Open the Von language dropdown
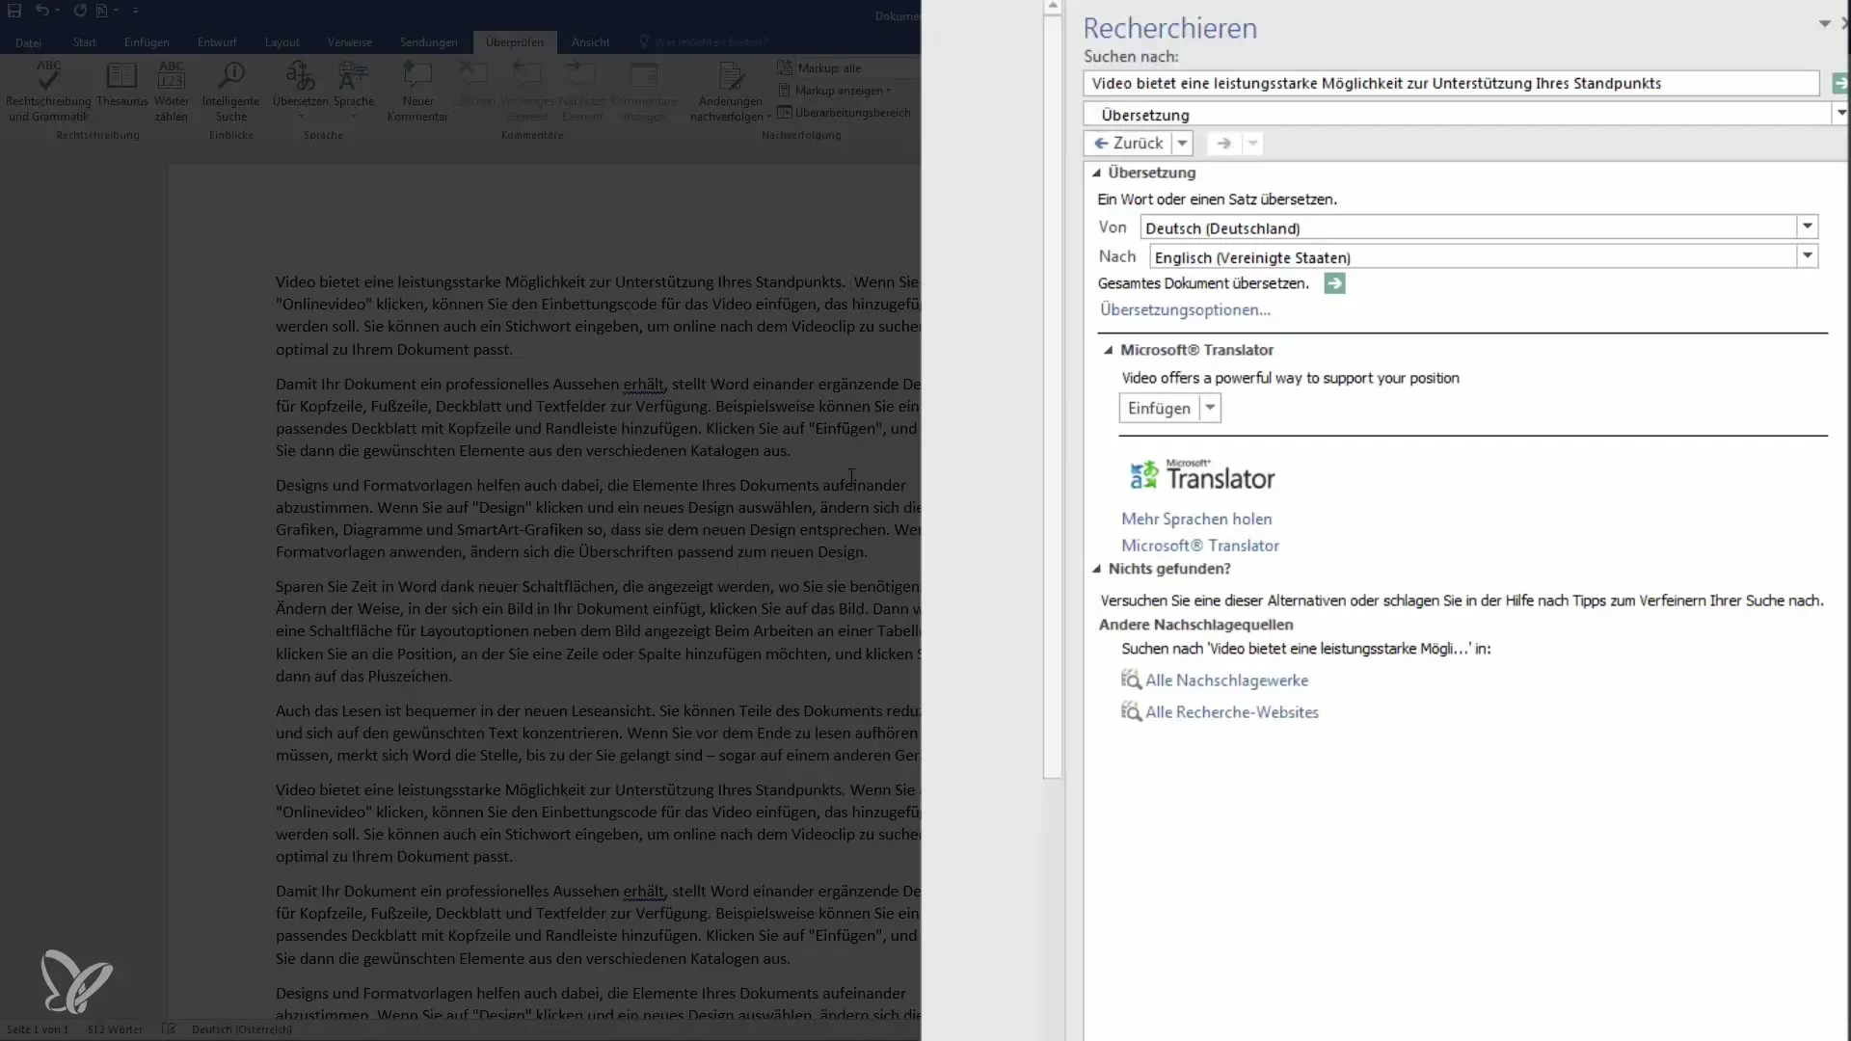Image resolution: width=1851 pixels, height=1041 pixels. 1808,227
